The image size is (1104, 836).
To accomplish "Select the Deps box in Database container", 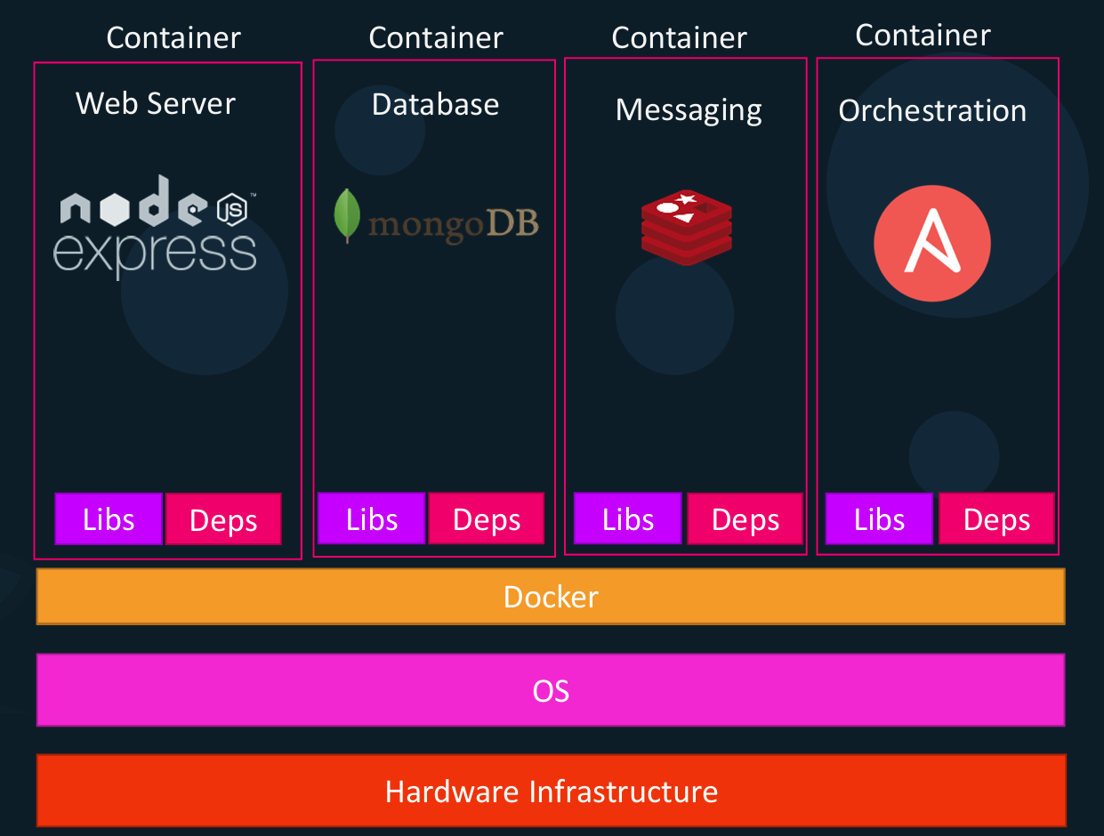I will 487,518.
